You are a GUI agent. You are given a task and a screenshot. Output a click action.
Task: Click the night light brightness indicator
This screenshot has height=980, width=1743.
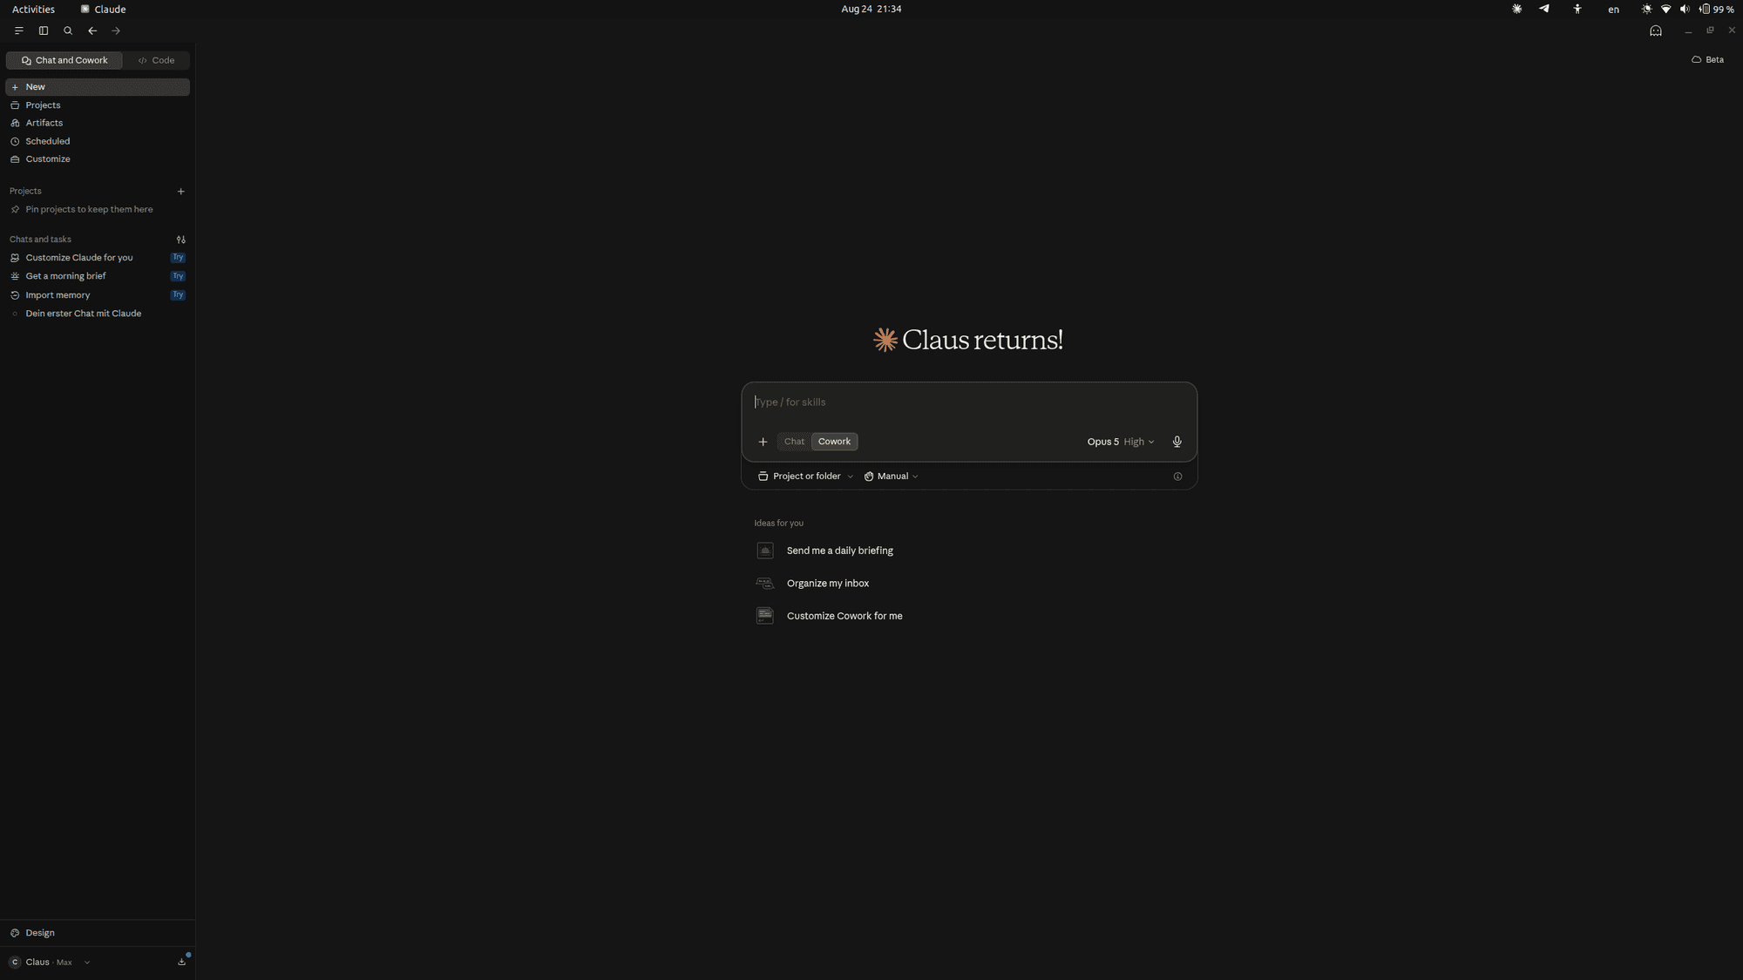click(x=1646, y=9)
